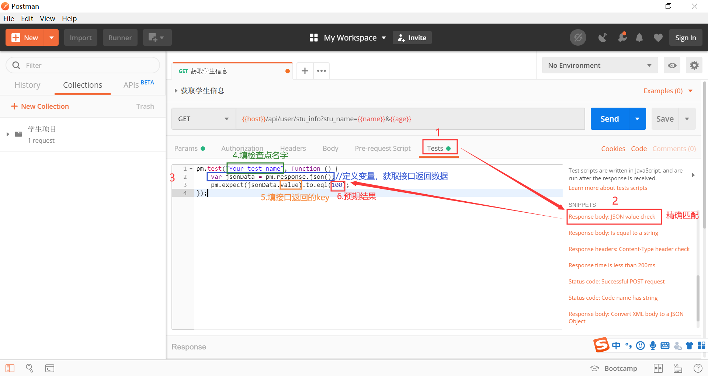The height and width of the screenshot is (376, 708).
Task: Open tab options three-dots menu
Action: (322, 71)
